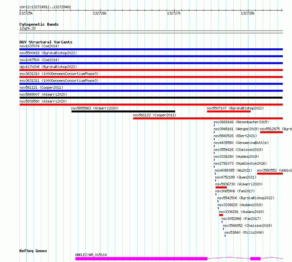Click nsv4752189 (Quan2021) label
This screenshot has width=292, height=262.
tap(236, 177)
